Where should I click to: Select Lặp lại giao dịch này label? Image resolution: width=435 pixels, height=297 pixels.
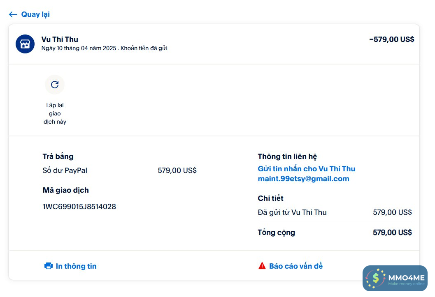coord(55,113)
